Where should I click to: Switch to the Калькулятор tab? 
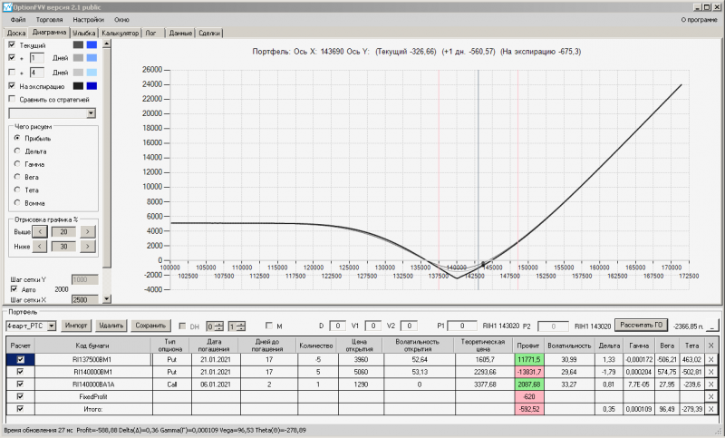click(x=121, y=33)
